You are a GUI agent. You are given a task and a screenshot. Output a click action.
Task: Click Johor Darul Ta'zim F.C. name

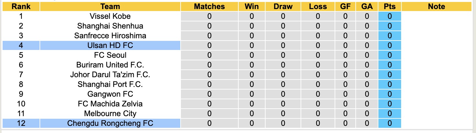coord(110,75)
